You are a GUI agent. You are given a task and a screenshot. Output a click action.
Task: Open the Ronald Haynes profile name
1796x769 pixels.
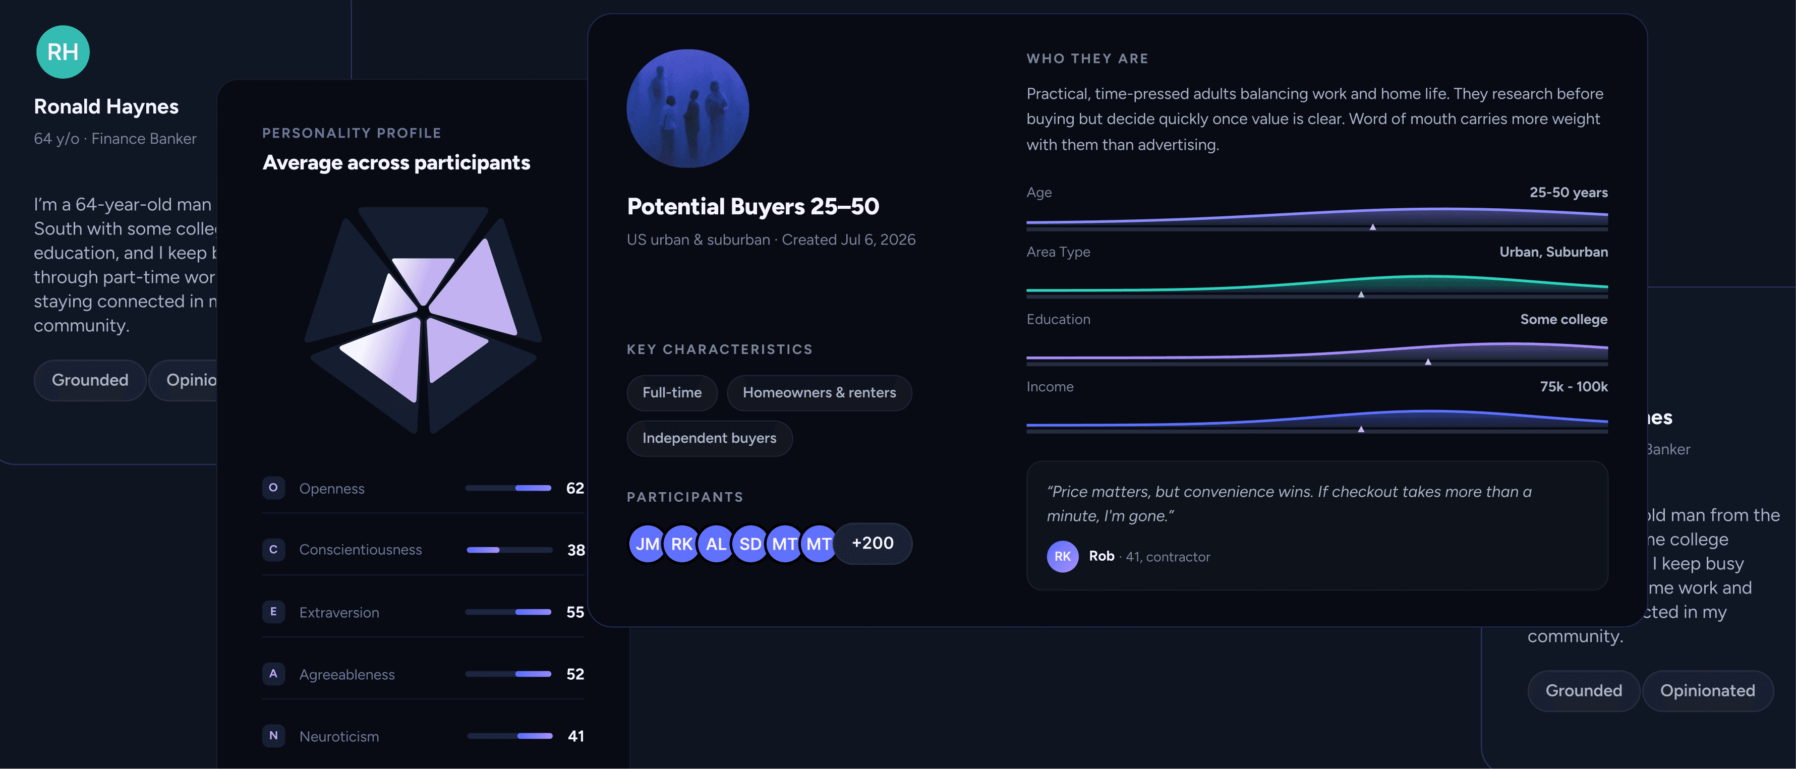point(106,107)
